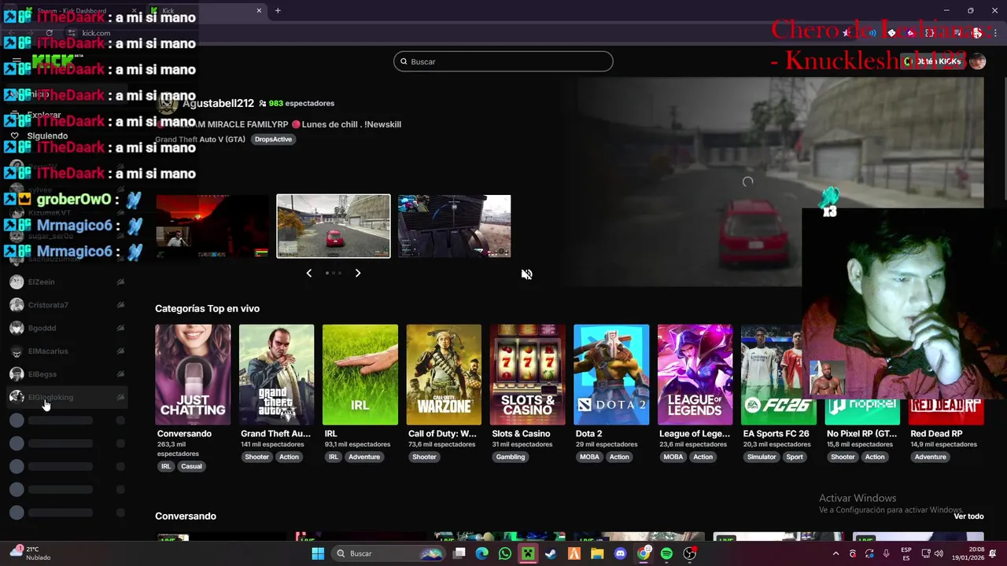Open Microsoft Edge from the taskbar
This screenshot has width=1007, height=566.
coord(482,553)
